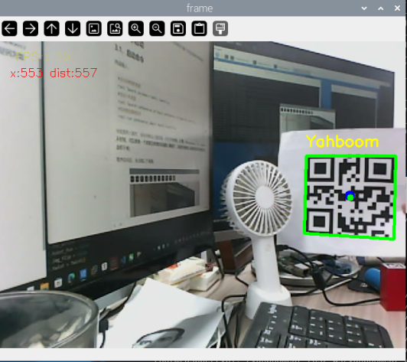Reset image to original size icon
Image resolution: width=407 pixels, height=362 pixels.
click(x=93, y=28)
